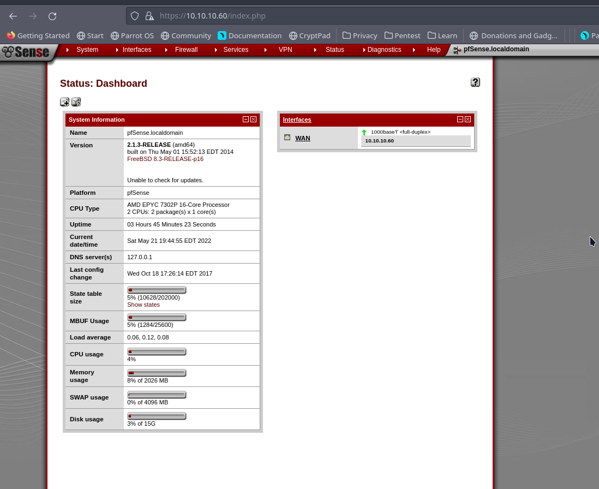Expand the Pentest bookmarks folder
Screen dimensions: 599x489
point(402,35)
